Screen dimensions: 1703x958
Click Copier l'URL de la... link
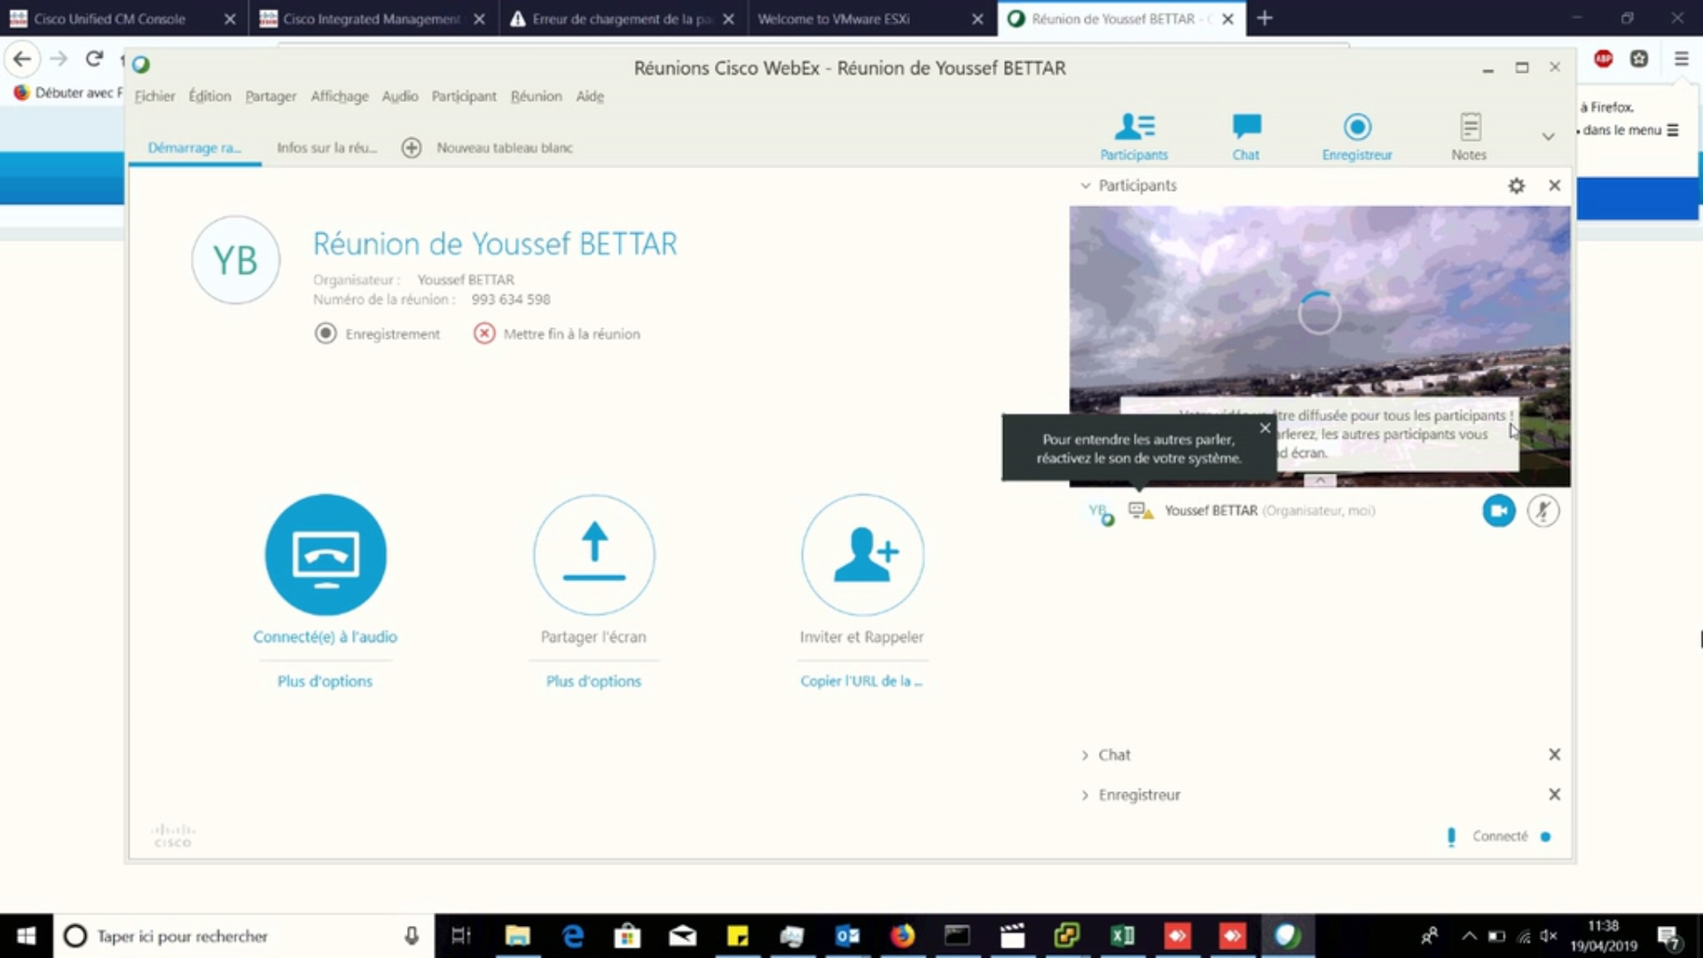coord(860,681)
